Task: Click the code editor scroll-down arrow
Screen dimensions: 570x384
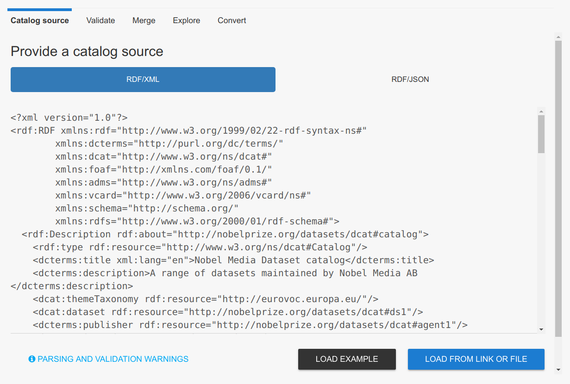Action: click(541, 329)
